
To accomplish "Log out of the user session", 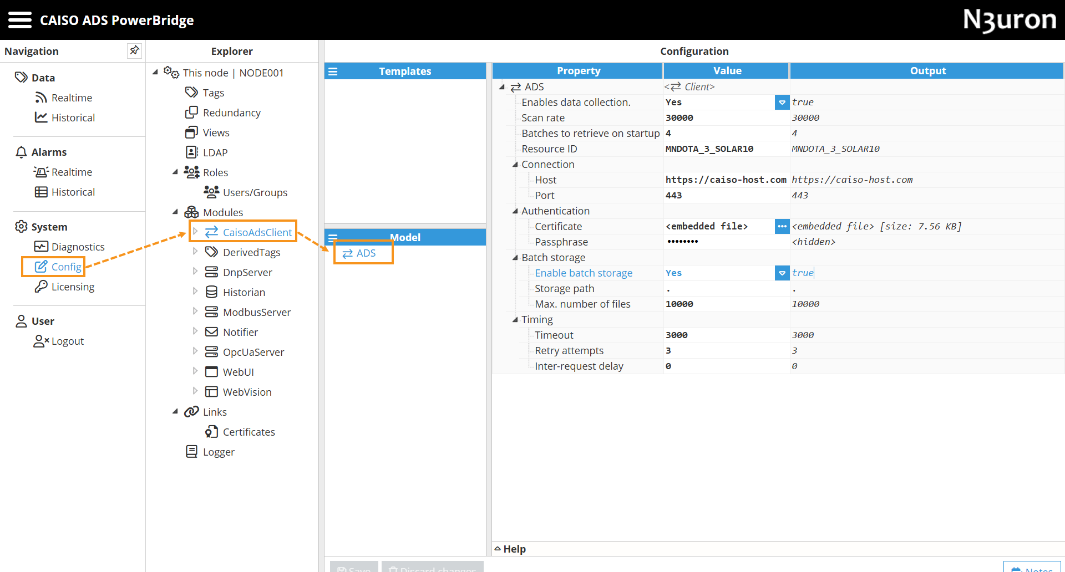I will point(59,341).
